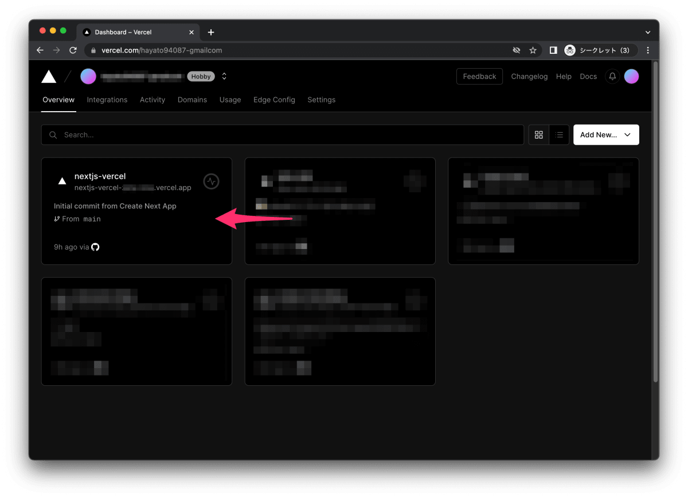Click the vercel.com address bar URL
This screenshot has height=498, width=688.
(162, 50)
